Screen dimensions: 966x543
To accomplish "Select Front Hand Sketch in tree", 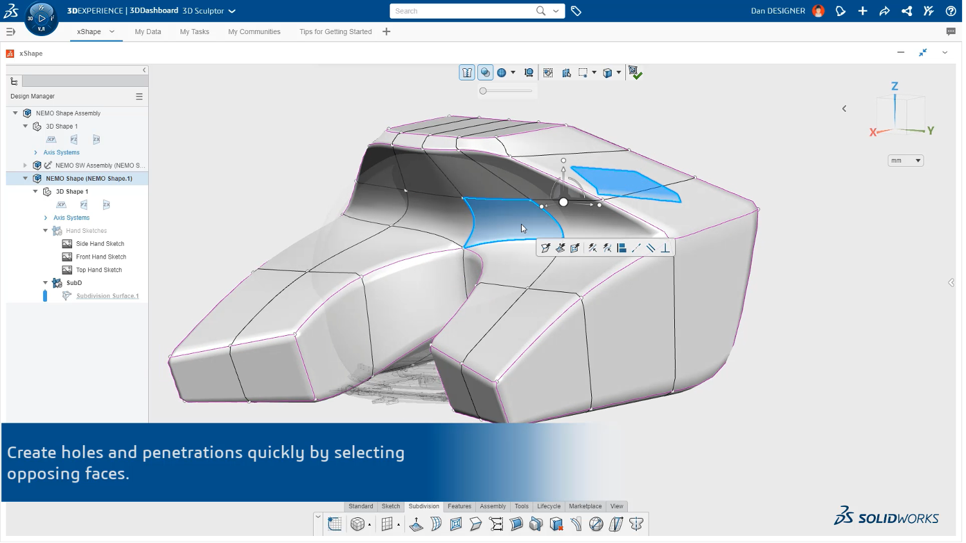I will click(100, 257).
